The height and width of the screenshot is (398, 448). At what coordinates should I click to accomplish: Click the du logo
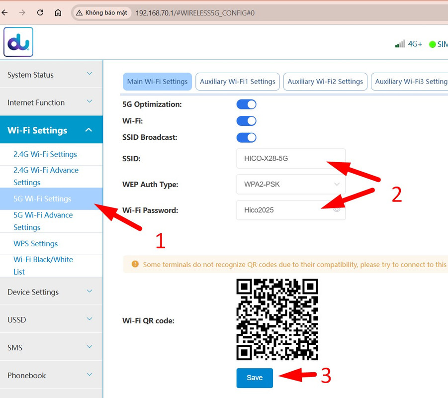tap(18, 42)
